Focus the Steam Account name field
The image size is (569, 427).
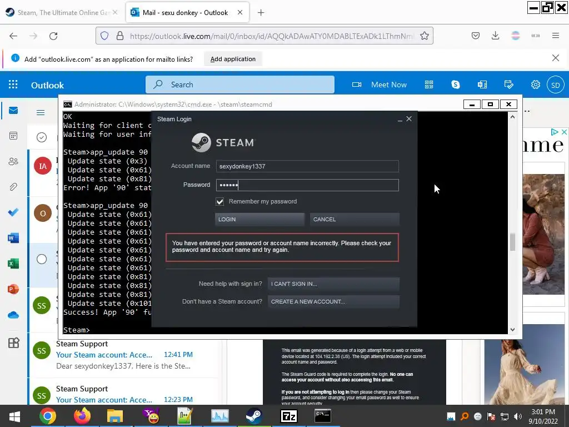point(307,166)
